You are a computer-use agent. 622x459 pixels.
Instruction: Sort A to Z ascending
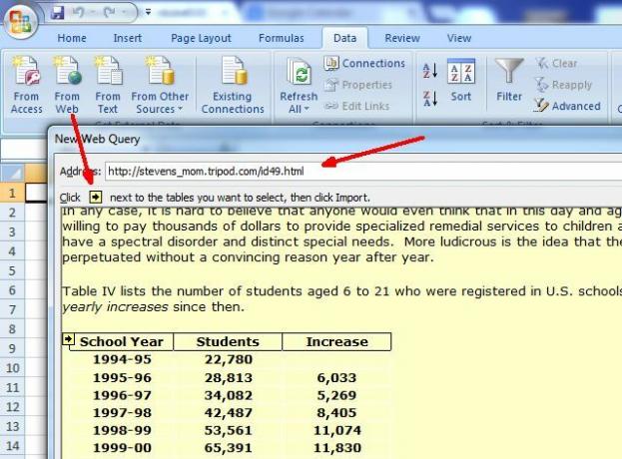430,71
